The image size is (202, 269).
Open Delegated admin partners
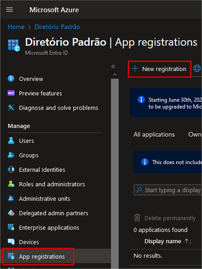[x=53, y=213]
